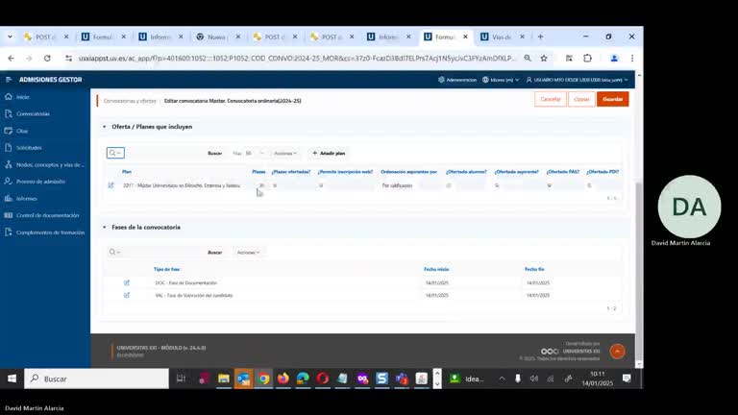Click the Oferta section search field

(x=164, y=153)
